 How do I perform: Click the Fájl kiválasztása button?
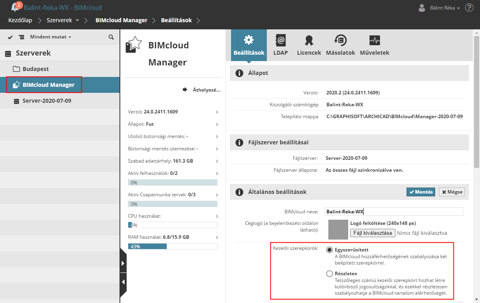pyautogui.click(x=372, y=233)
